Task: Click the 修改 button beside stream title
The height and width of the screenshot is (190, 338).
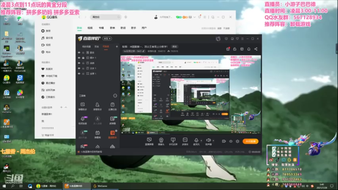Action: 174,46
